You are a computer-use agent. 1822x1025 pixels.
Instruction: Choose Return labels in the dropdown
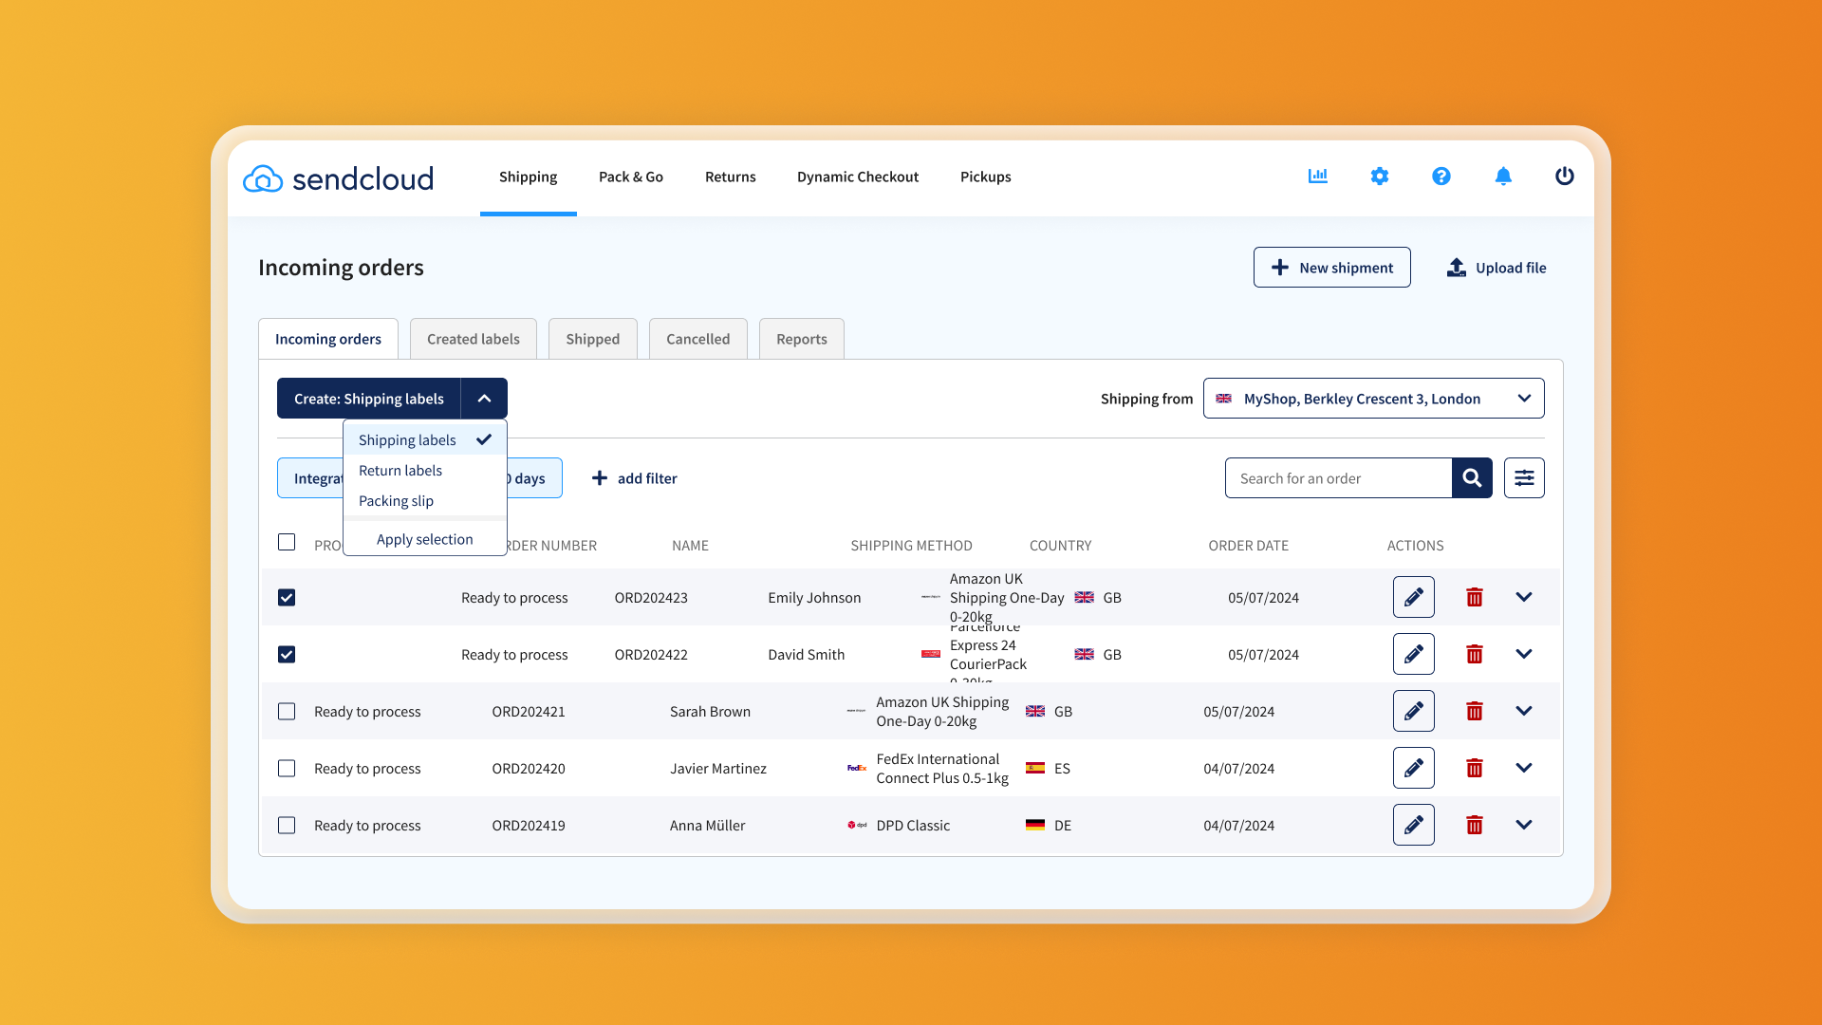425,471
